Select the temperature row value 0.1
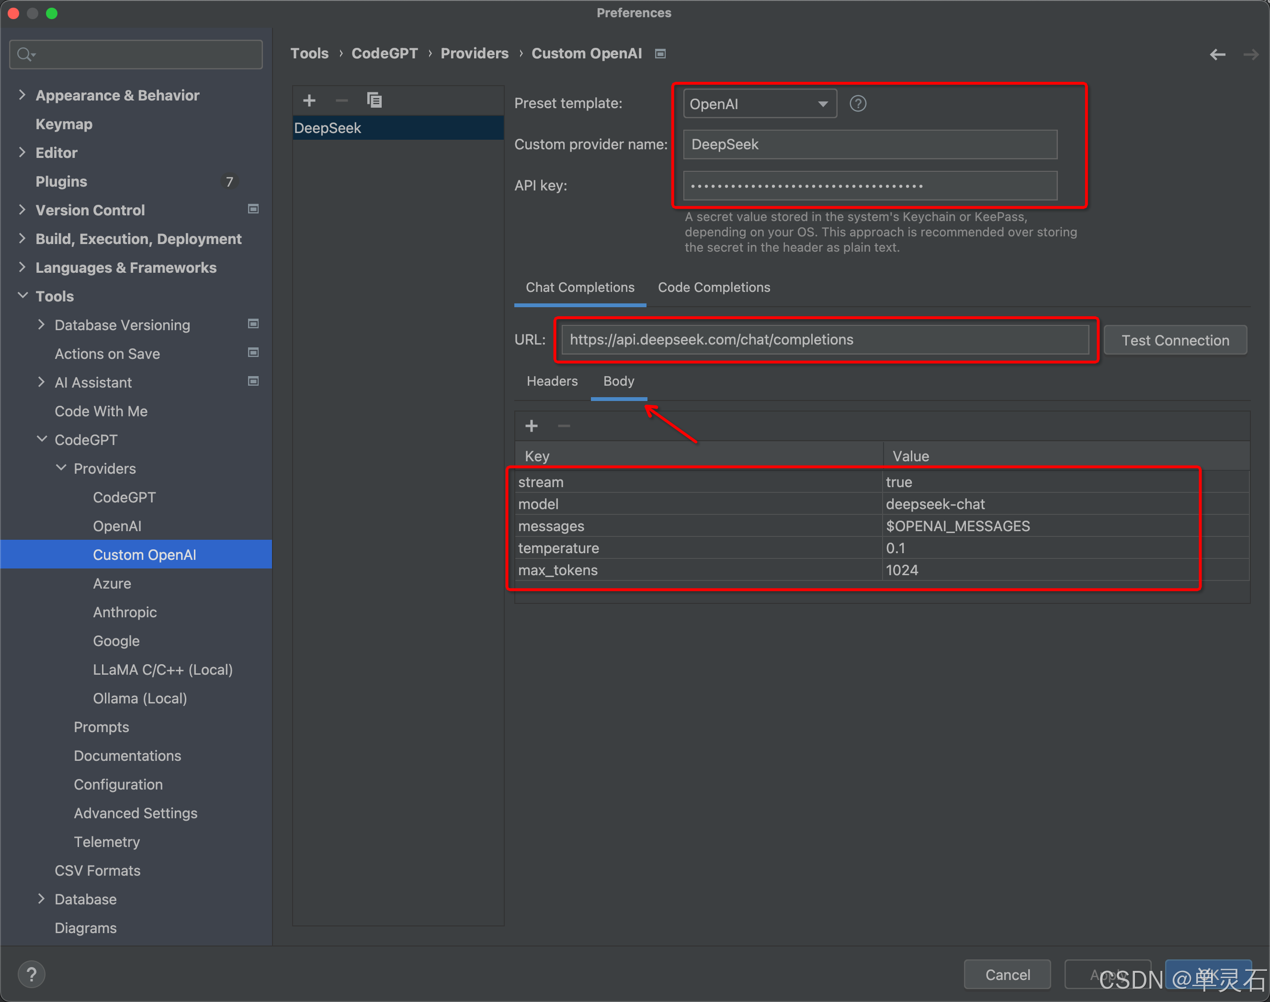The image size is (1270, 1002). pos(896,548)
